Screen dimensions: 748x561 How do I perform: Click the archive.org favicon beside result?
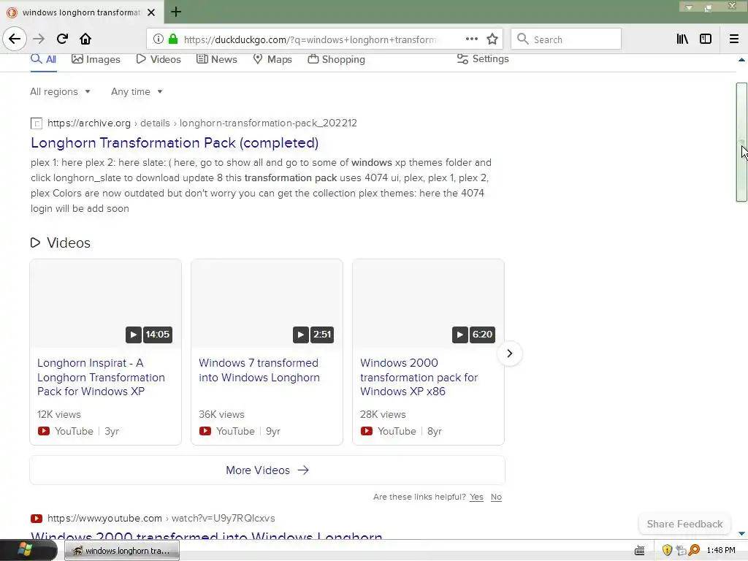pyautogui.click(x=37, y=123)
